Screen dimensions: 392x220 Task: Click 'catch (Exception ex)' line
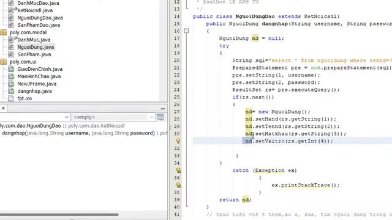click(x=265, y=170)
